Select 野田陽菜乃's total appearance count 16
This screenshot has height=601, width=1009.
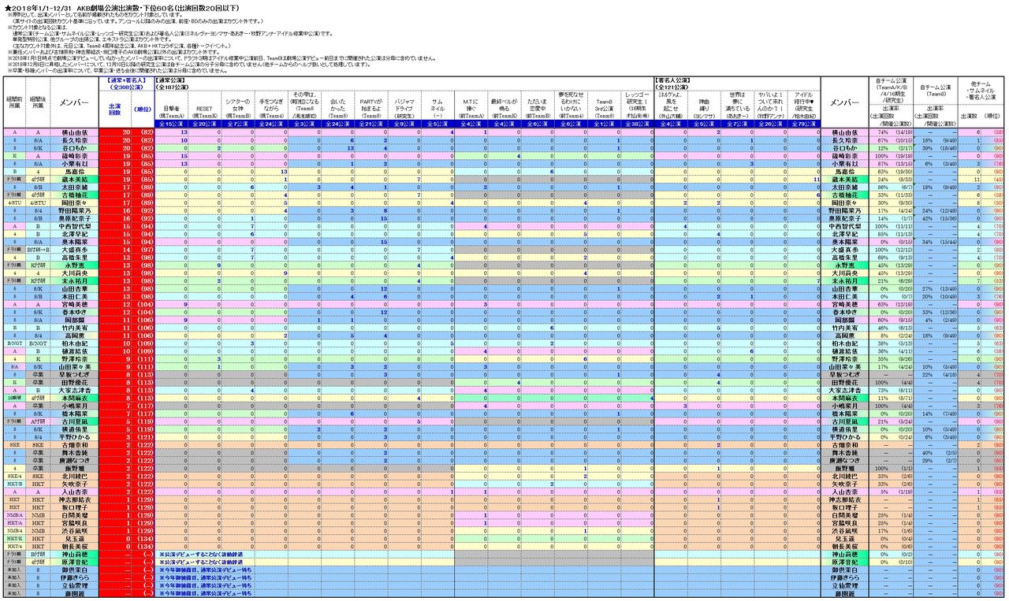[x=115, y=210]
